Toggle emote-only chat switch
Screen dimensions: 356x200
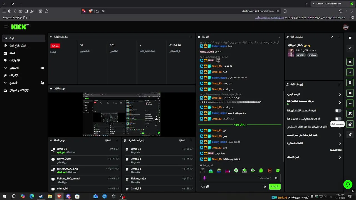click(338, 119)
